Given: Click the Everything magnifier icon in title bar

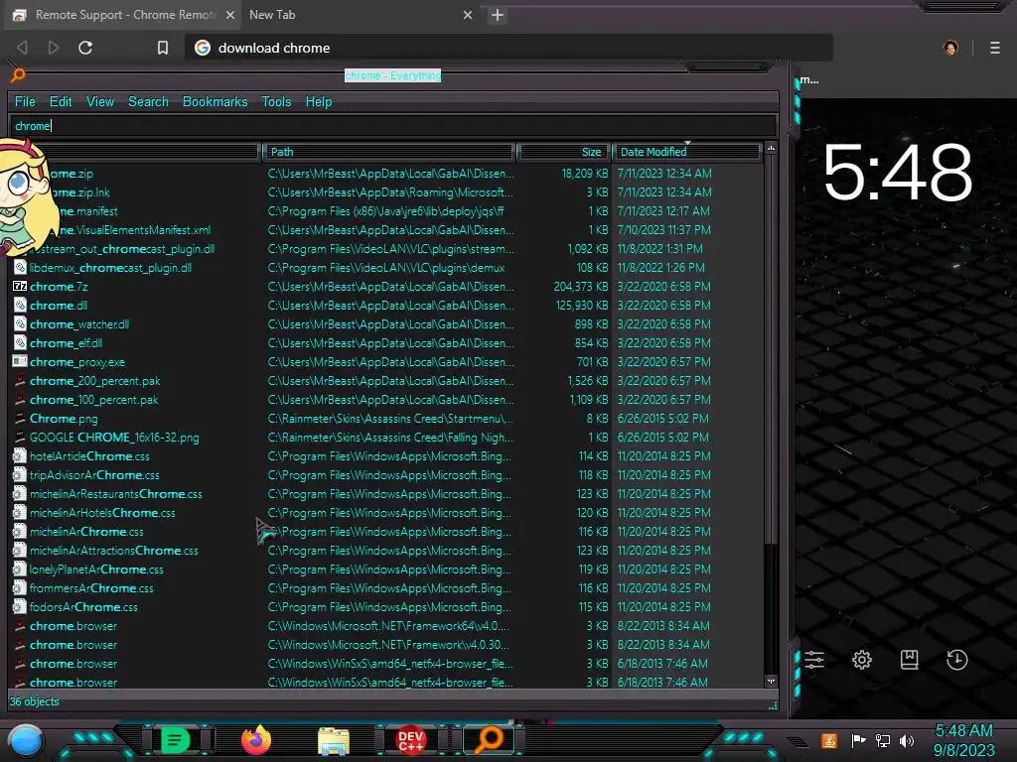Looking at the screenshot, I should [x=18, y=75].
